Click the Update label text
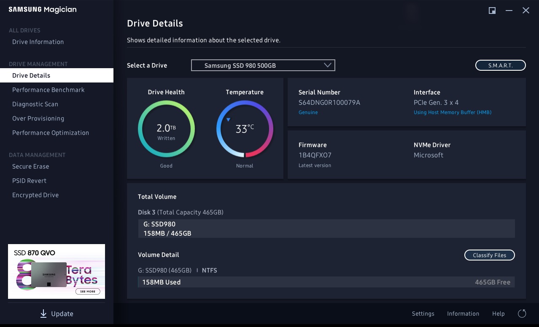539x327 pixels. pos(62,314)
